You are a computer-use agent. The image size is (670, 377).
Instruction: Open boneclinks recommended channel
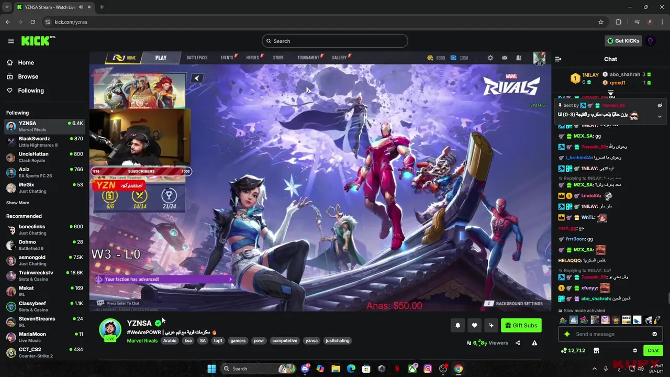point(44,229)
